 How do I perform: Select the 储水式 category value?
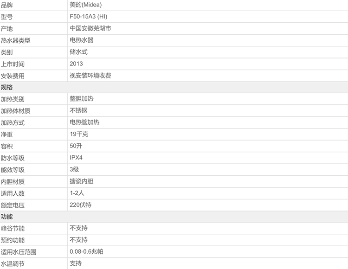pos(78,52)
